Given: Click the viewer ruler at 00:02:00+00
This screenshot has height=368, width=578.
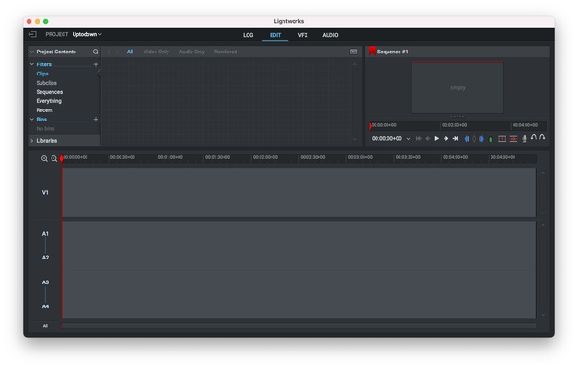Looking at the screenshot, I should click(455, 125).
